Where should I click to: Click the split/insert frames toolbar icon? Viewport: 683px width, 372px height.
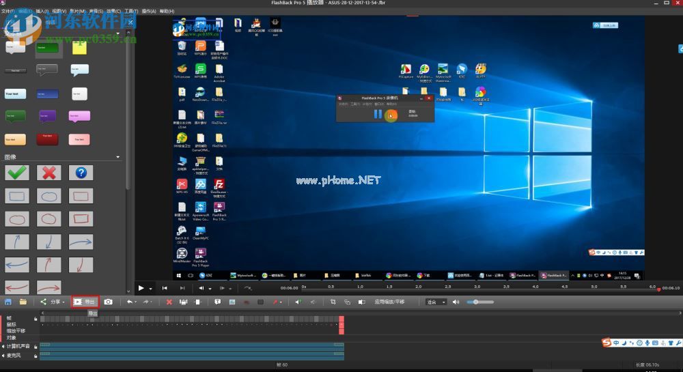click(198, 302)
